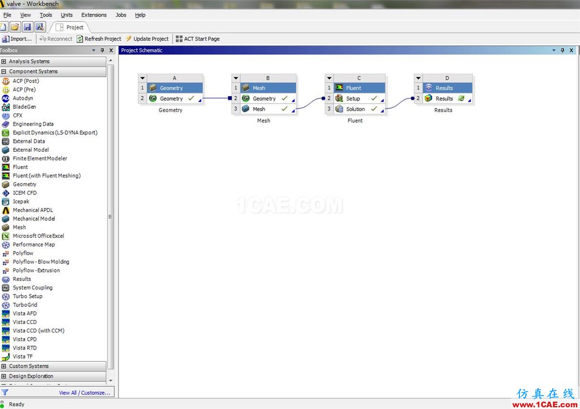Select Autodyn in the Toolbox
Image resolution: width=580 pixels, height=409 pixels.
coord(23,98)
